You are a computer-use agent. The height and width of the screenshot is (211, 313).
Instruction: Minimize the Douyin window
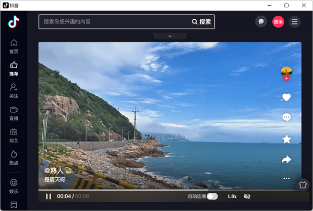point(270,5)
